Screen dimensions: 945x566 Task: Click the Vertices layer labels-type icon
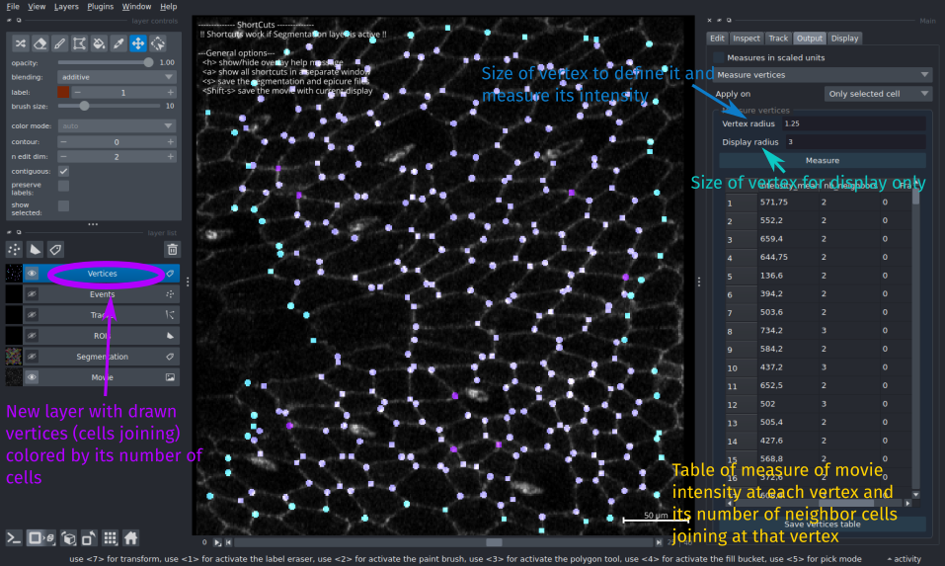(x=170, y=274)
